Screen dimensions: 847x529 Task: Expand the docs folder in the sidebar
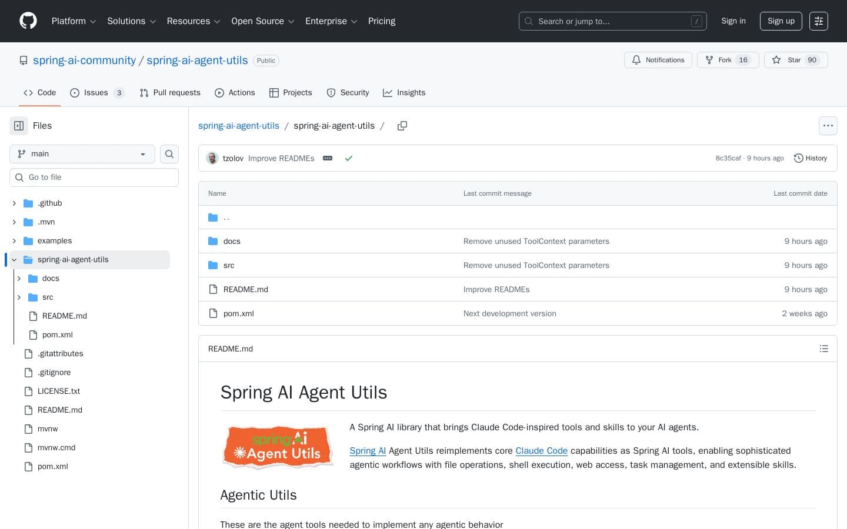point(19,278)
